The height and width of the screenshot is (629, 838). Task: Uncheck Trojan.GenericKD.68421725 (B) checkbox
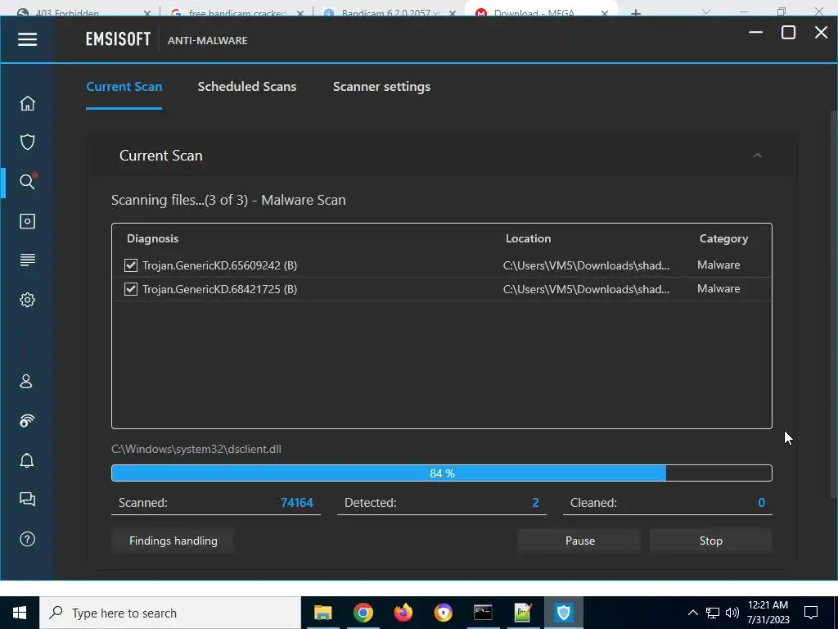[x=130, y=289]
